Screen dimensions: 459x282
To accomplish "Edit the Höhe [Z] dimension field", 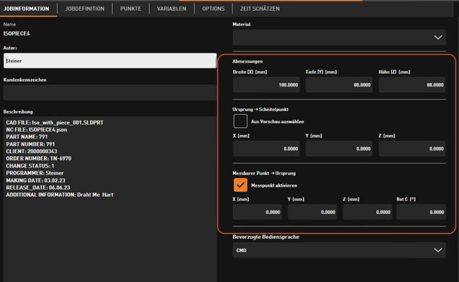I will 412,85.
